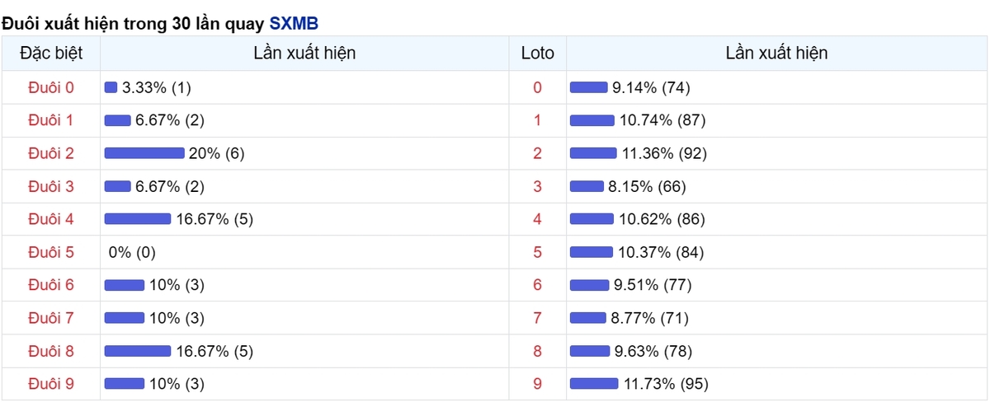Click the Loto 2 bar showing 11.36%
This screenshot has width=990, height=402.
coord(593,153)
